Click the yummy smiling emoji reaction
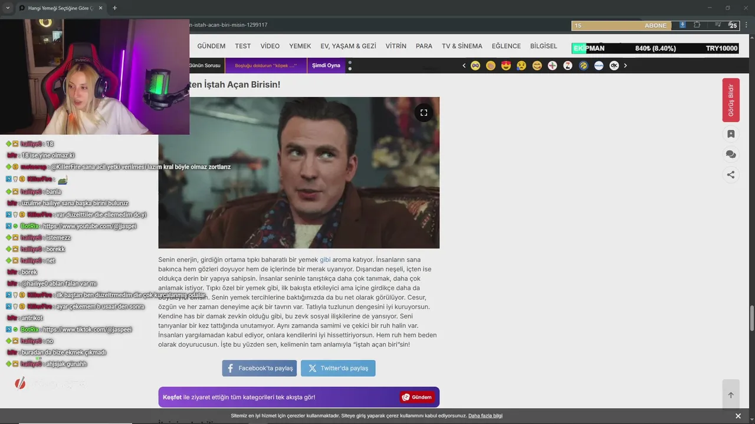The height and width of the screenshot is (424, 755). pyautogui.click(x=537, y=65)
